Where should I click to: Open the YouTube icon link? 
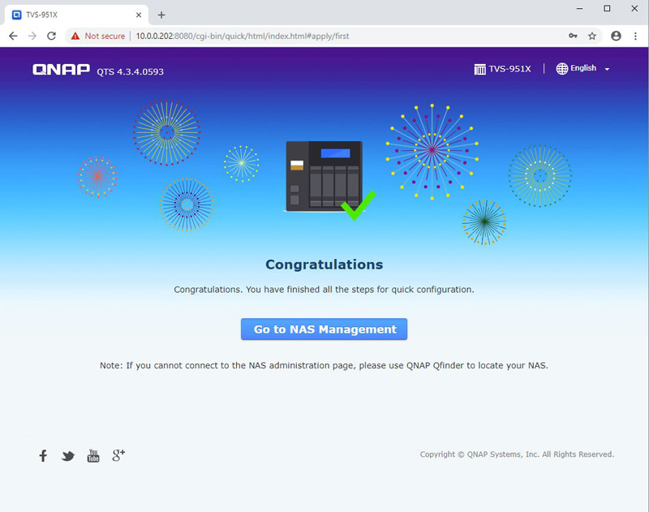point(93,456)
